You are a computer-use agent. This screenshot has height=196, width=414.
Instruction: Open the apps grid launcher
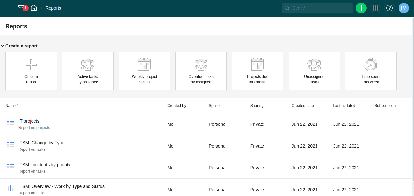(375, 8)
